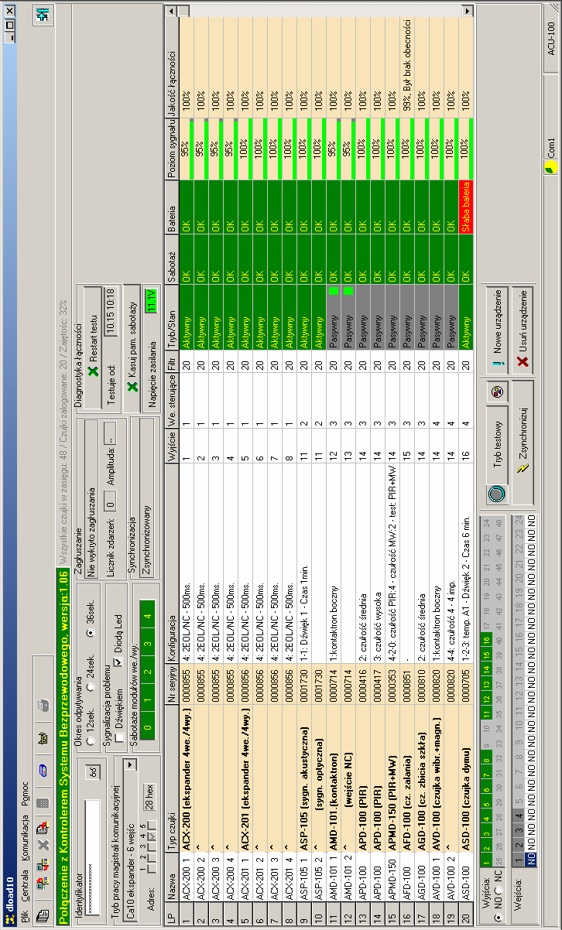The height and width of the screenshot is (930, 562).
Task: Click the yellow module toolbar icon
Action: pyautogui.click(x=43, y=738)
